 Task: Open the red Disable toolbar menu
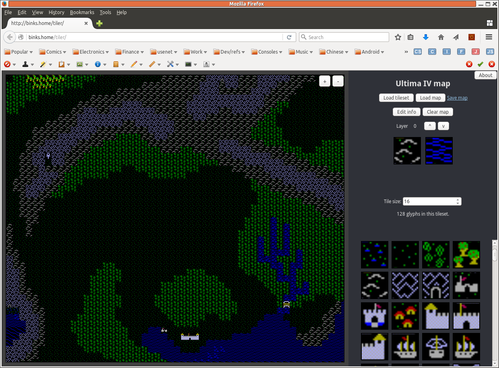click(x=10, y=64)
